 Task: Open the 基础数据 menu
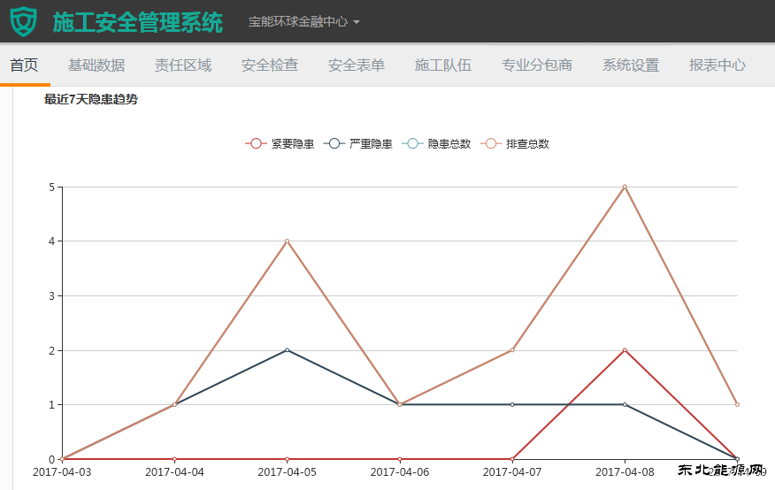point(96,65)
